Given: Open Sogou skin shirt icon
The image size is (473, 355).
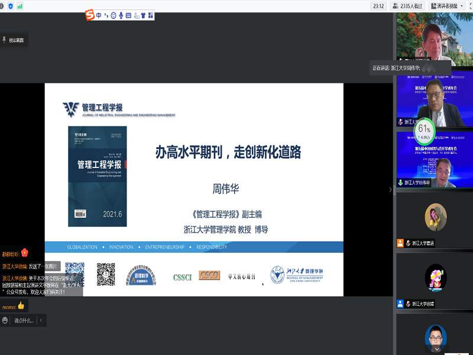Looking at the screenshot, I should [x=143, y=16].
